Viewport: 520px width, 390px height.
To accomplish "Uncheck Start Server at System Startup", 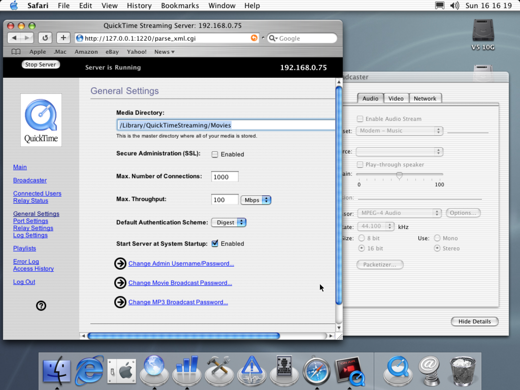I will pyautogui.click(x=215, y=243).
